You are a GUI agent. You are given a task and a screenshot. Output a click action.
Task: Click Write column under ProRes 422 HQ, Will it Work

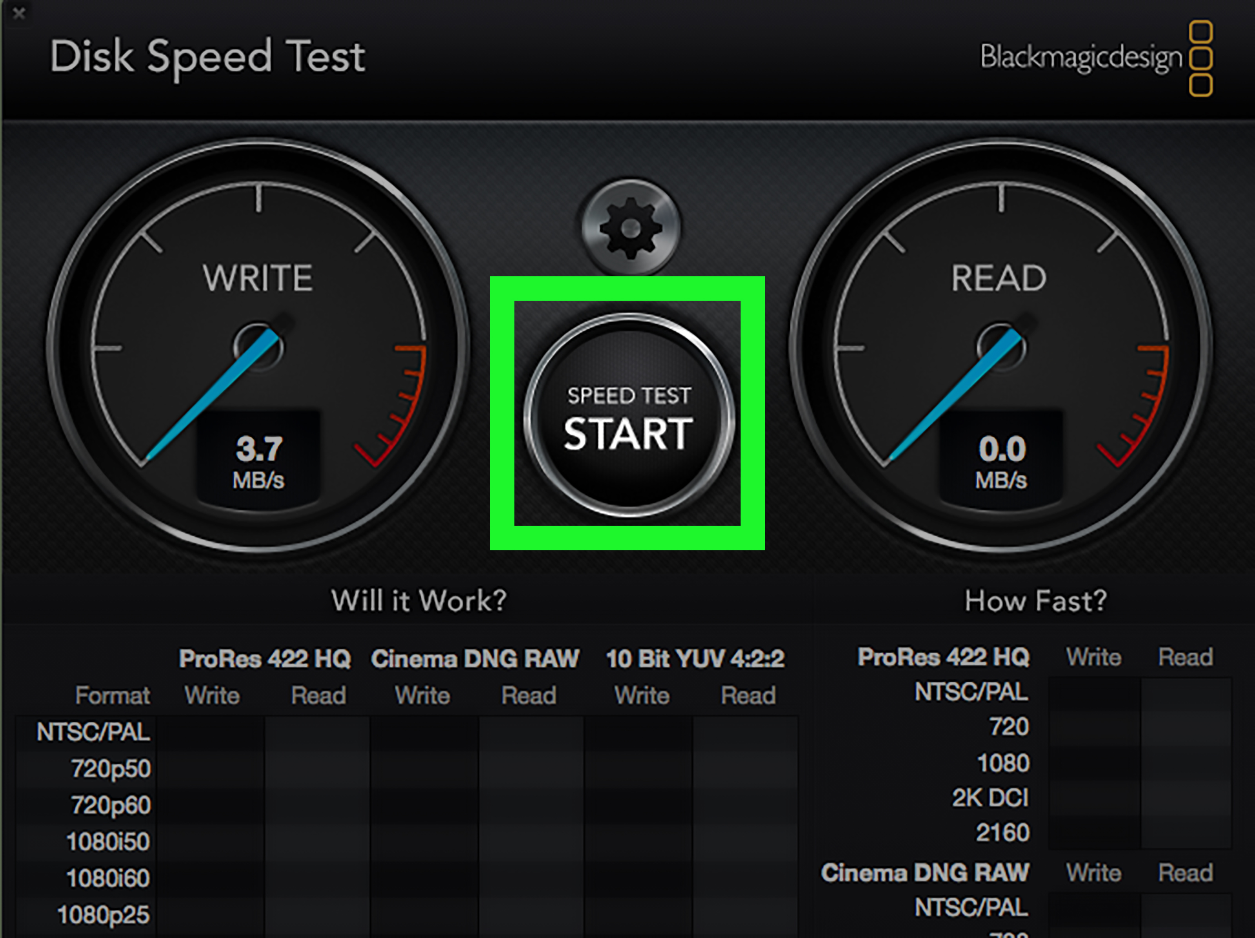[212, 695]
